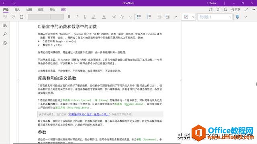Click heading C 语言中的函数和数学中的函数

click(67, 27)
